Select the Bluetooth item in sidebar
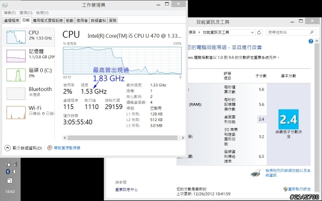This screenshot has width=322, height=201. tap(29, 93)
